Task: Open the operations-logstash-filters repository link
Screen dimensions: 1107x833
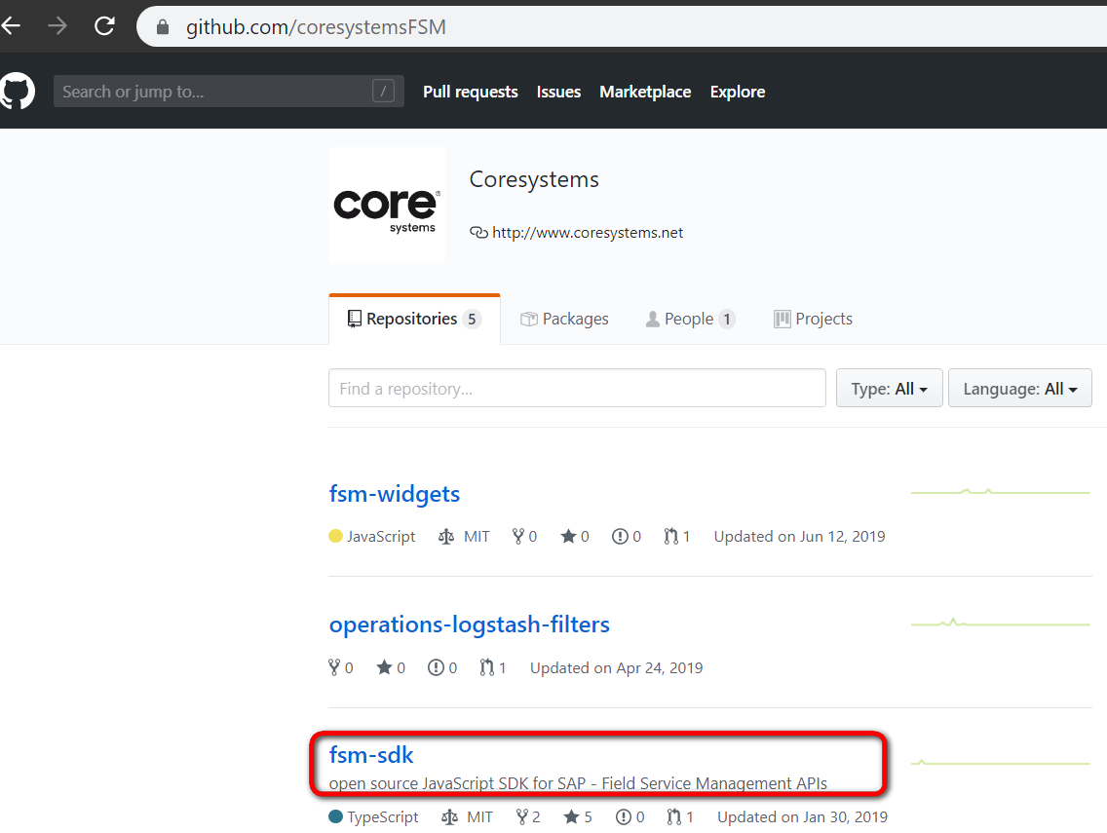Action: (x=470, y=625)
